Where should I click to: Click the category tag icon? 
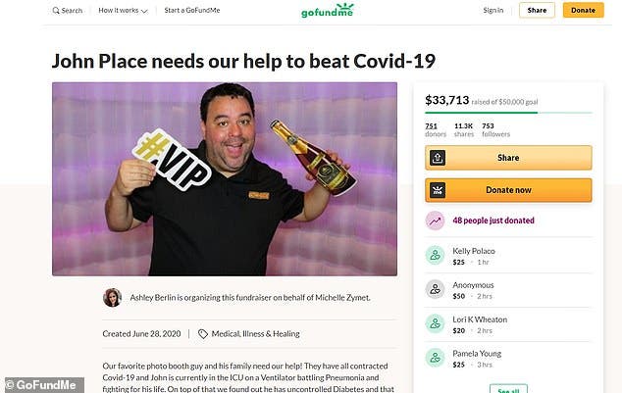click(x=203, y=334)
